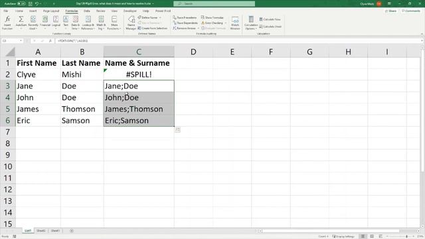Screen dimensions: 425x239
Task: Select the #SPILL! cell C2
Action: [x=139, y=74]
